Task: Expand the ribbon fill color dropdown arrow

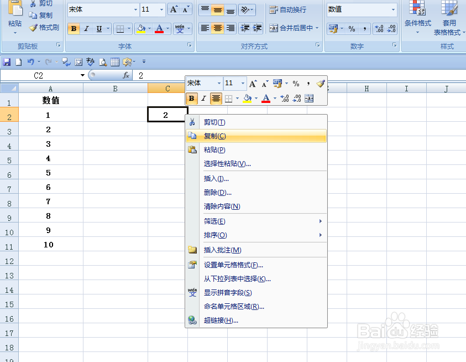Action: click(x=149, y=29)
